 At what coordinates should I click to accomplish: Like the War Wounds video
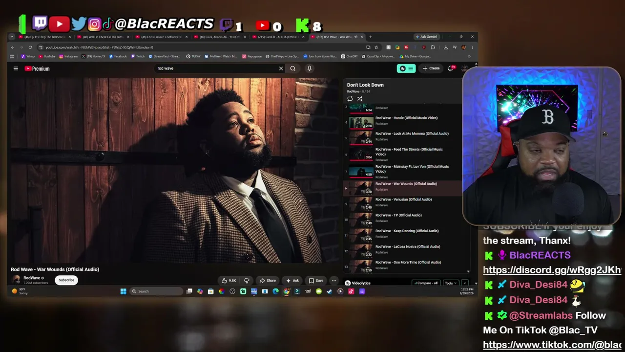click(x=229, y=281)
